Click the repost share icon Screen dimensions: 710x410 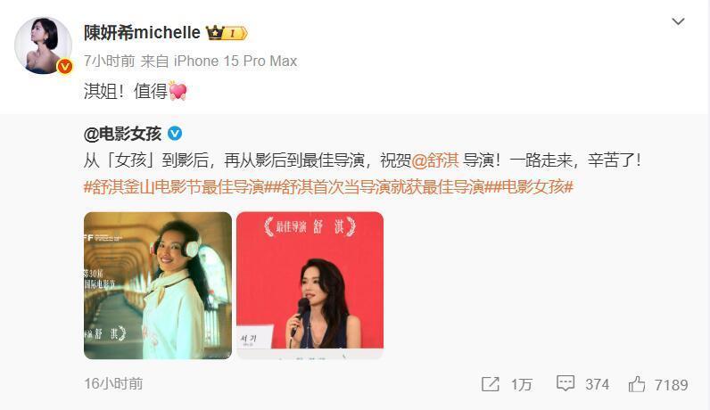coord(491,384)
